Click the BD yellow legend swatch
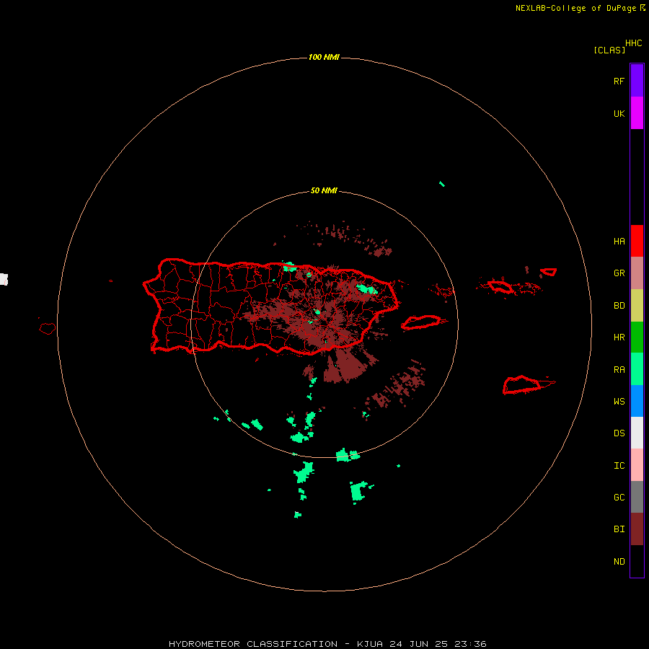This screenshot has height=649, width=649. pyautogui.click(x=637, y=305)
